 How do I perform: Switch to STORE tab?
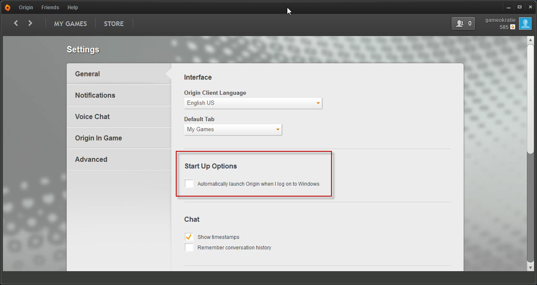(x=114, y=23)
